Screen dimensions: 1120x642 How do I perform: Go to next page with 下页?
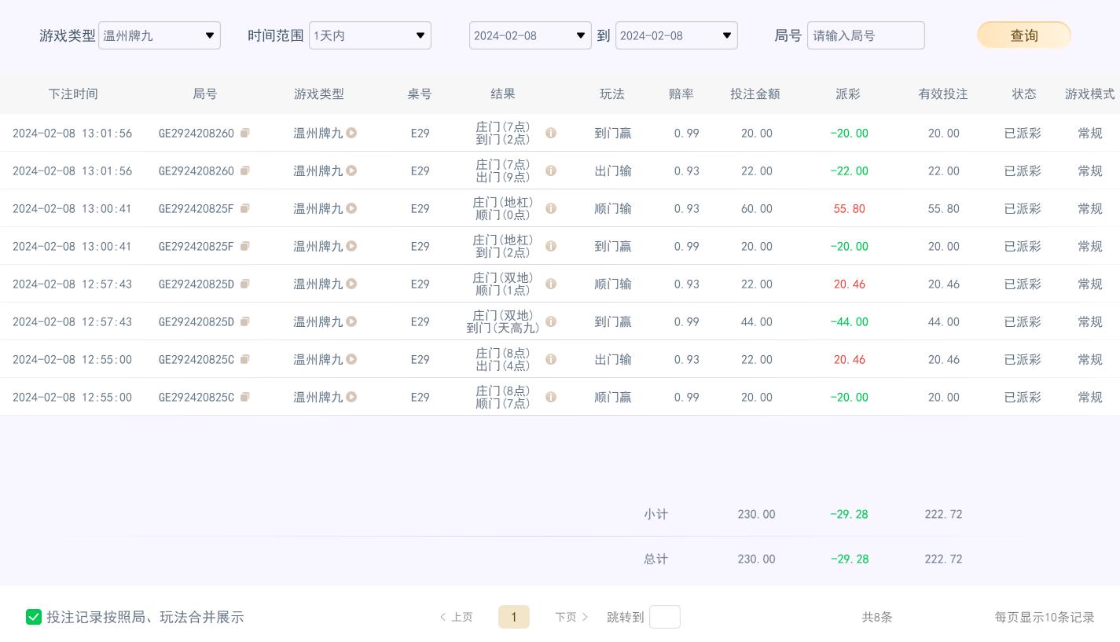[x=571, y=617]
